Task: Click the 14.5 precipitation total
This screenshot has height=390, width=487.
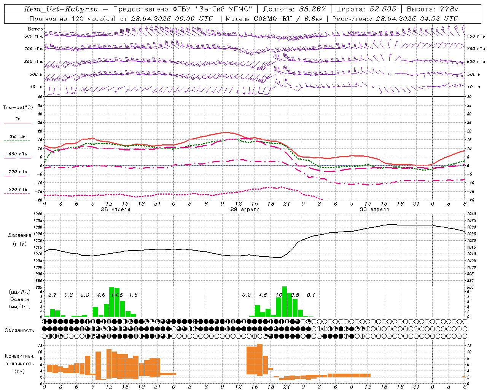Action: [x=117, y=295]
